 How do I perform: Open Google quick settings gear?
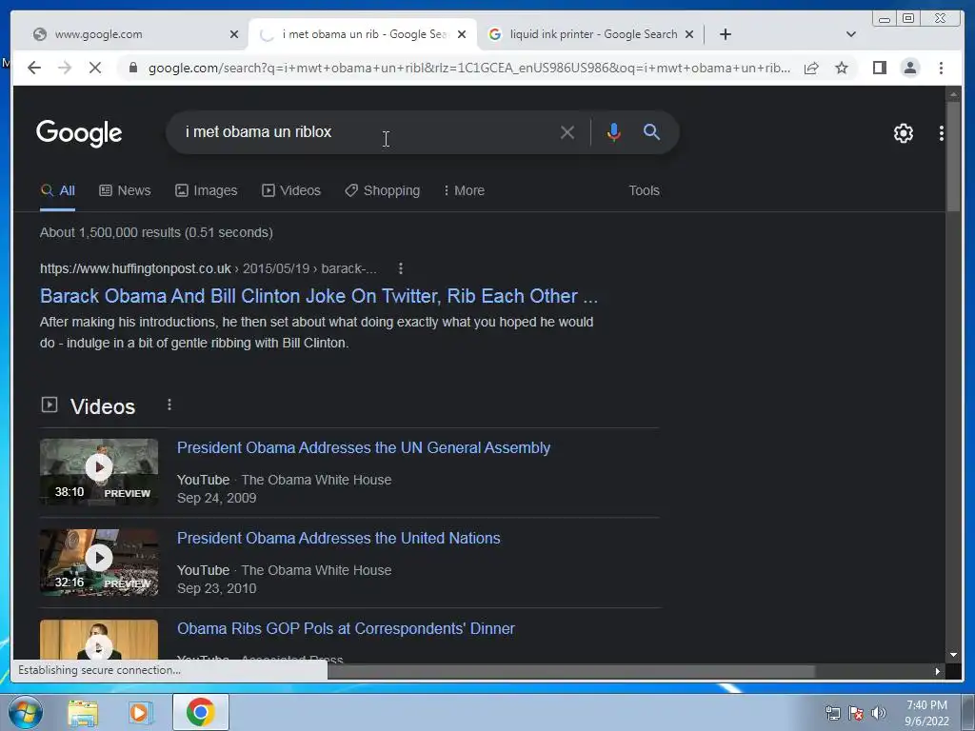coord(903,133)
